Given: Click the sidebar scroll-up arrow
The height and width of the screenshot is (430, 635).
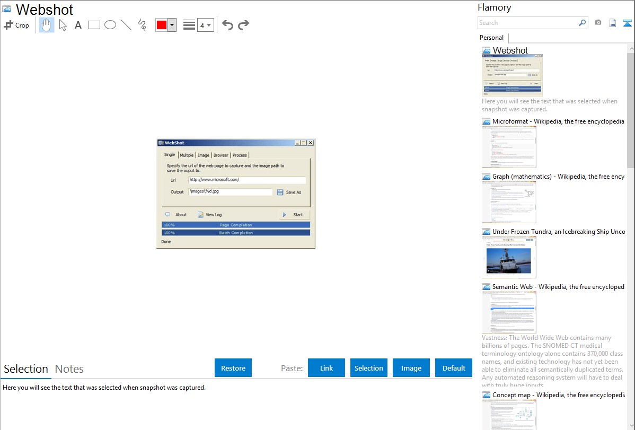Looking at the screenshot, I should click(x=631, y=48).
